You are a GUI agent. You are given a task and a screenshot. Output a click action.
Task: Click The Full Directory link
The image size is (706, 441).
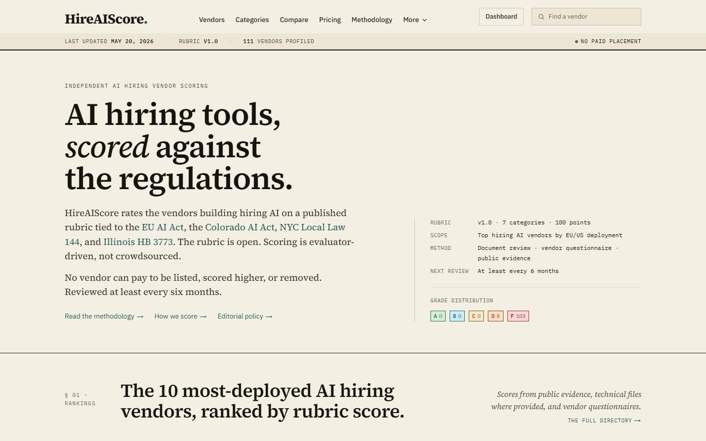coord(604,420)
